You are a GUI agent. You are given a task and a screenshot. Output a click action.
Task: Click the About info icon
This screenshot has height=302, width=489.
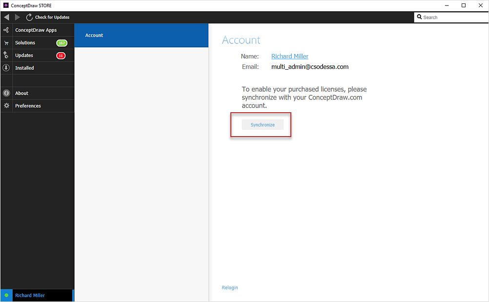point(6,93)
